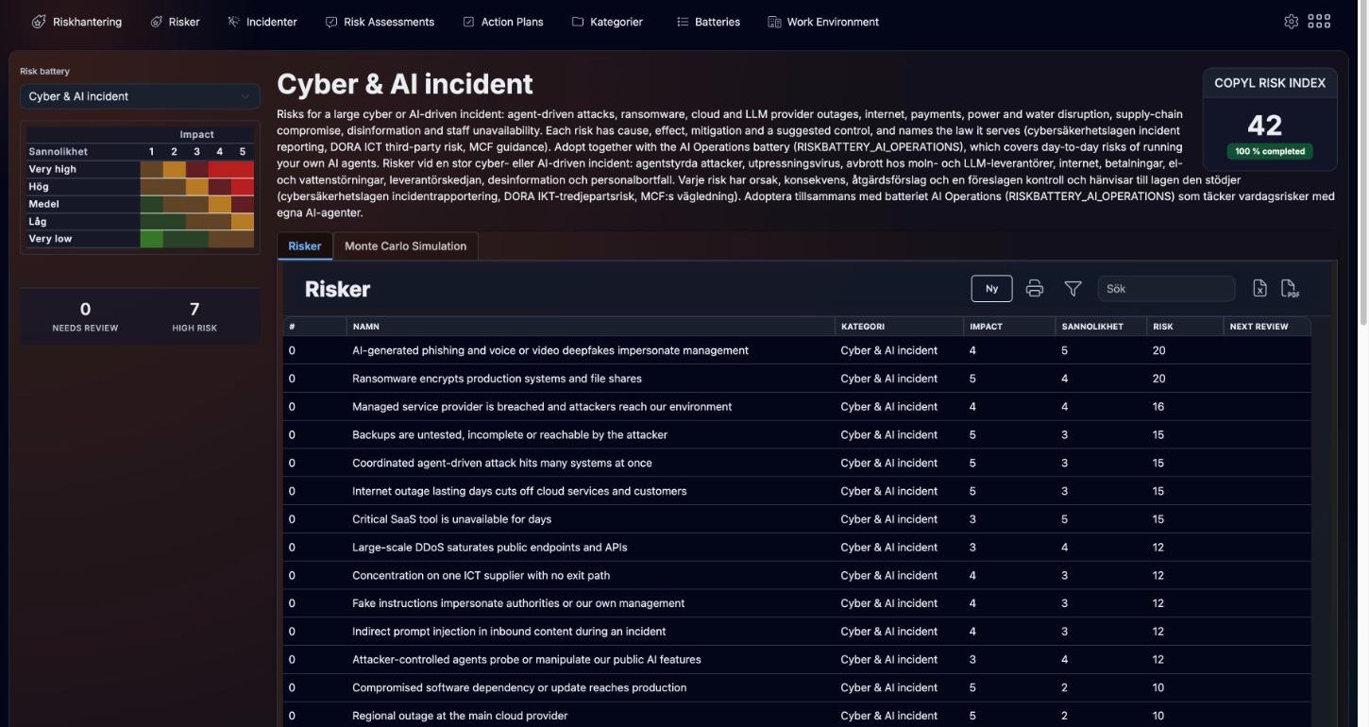
Task: Click the Batteries list icon
Action: pos(683,22)
